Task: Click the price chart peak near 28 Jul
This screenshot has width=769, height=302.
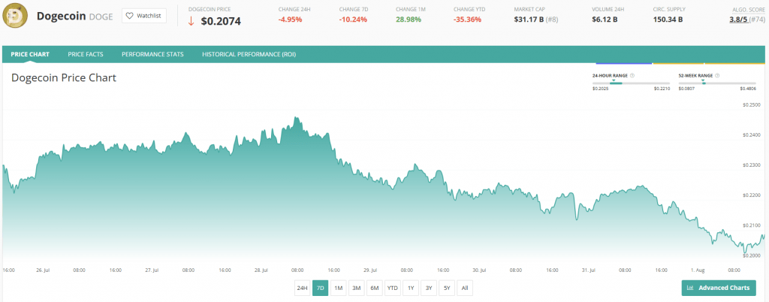Action: coord(297,118)
